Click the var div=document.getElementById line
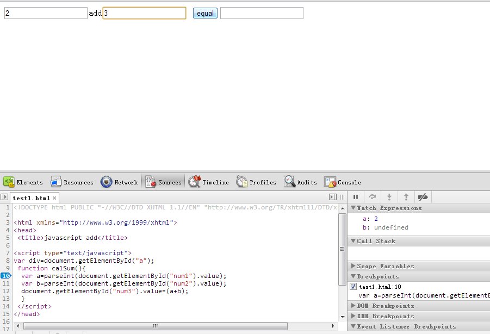 tap(84, 261)
